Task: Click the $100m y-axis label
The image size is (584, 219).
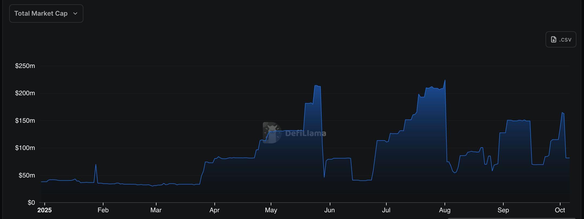Action: point(25,148)
